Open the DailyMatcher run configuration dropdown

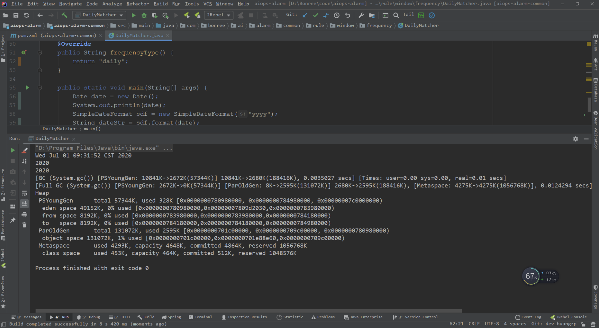[99, 15]
